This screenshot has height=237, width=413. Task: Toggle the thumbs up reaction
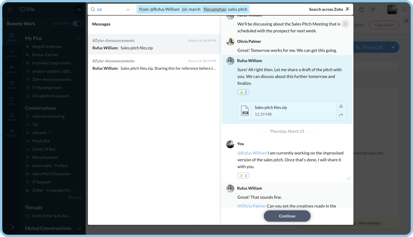coord(243,92)
